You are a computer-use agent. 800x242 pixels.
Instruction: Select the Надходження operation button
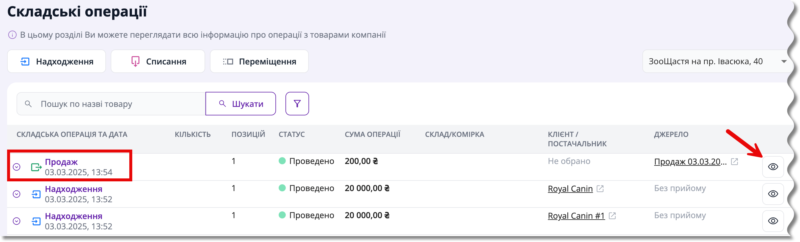56,61
